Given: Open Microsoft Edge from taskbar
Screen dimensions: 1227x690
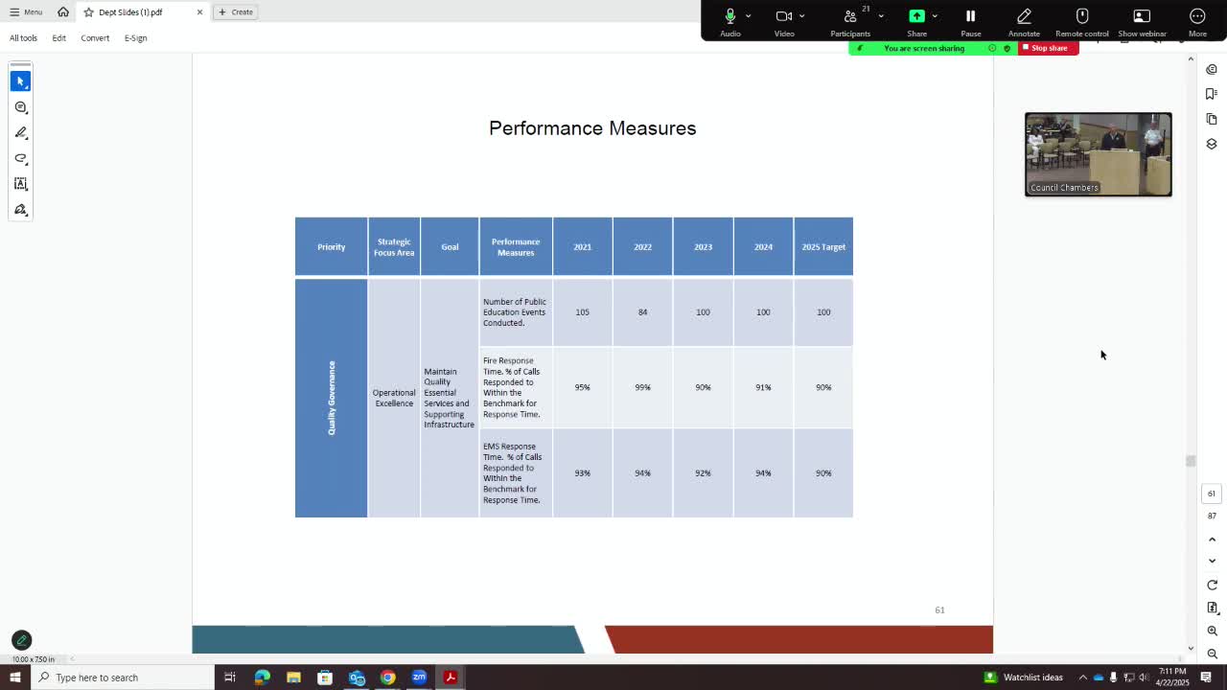Looking at the screenshot, I should tap(262, 678).
